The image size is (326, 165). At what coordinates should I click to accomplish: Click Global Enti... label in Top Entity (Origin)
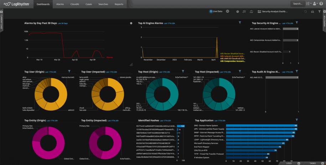point(69,159)
